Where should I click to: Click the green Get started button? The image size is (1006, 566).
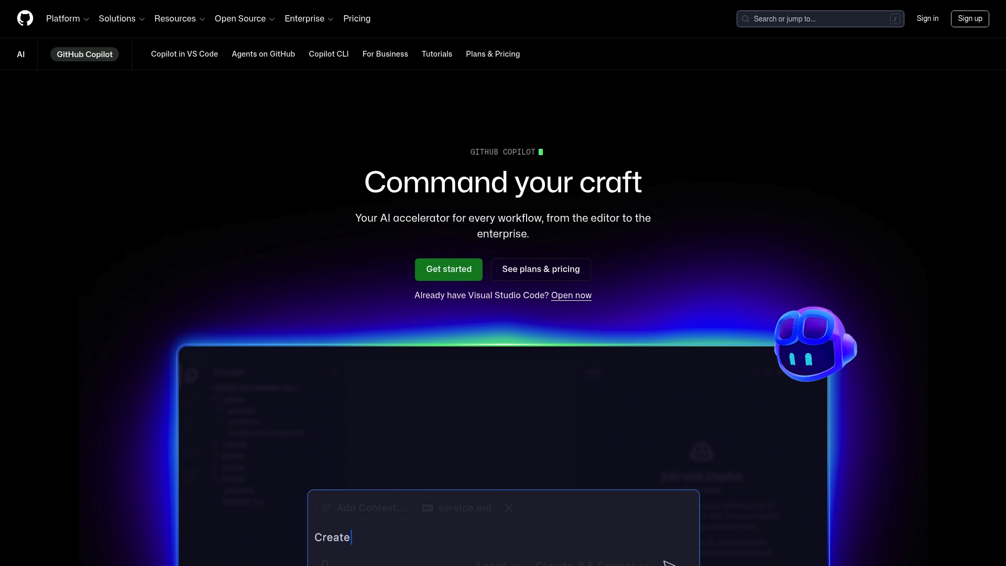(x=449, y=269)
